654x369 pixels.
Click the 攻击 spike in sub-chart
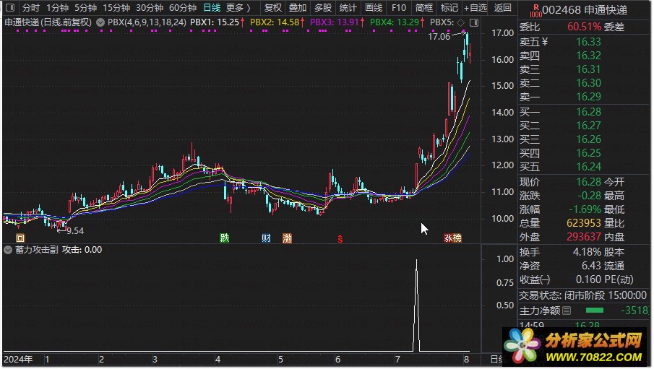[416, 305]
